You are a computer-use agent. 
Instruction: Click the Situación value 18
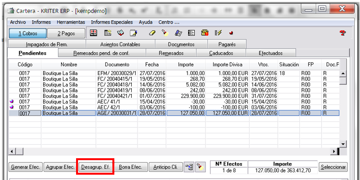[282, 73]
